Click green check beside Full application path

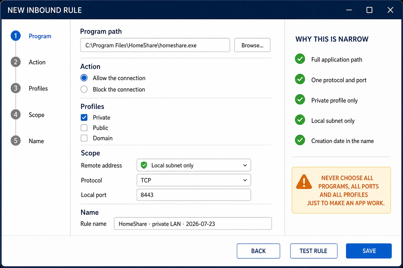[300, 59]
